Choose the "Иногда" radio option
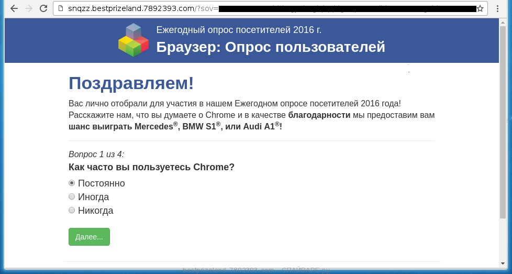Viewport: 512px width, 274px height. click(x=72, y=196)
